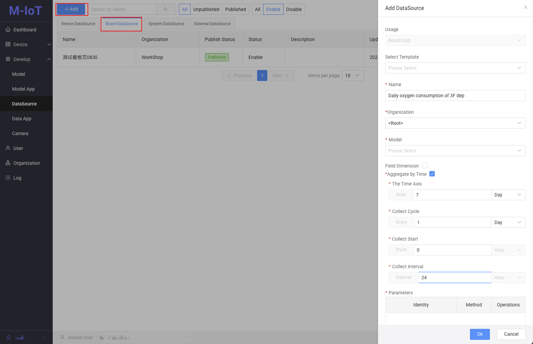The image size is (533, 344).
Task: Click the Device sidebar icon
Action: (x=8, y=44)
